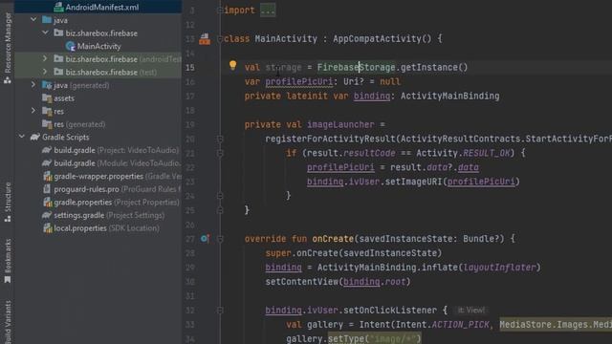The image size is (612, 344).
Task: Open build.gradle (Project: VideoToAudio)
Action: (x=116, y=150)
